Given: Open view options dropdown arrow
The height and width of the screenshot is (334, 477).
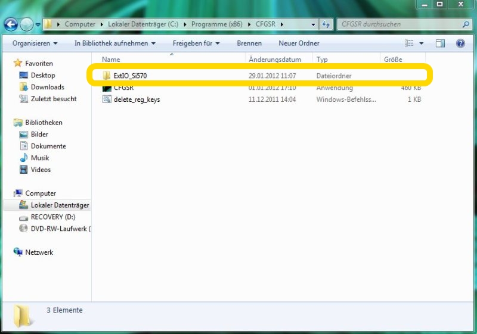Looking at the screenshot, I should pyautogui.click(x=422, y=43).
